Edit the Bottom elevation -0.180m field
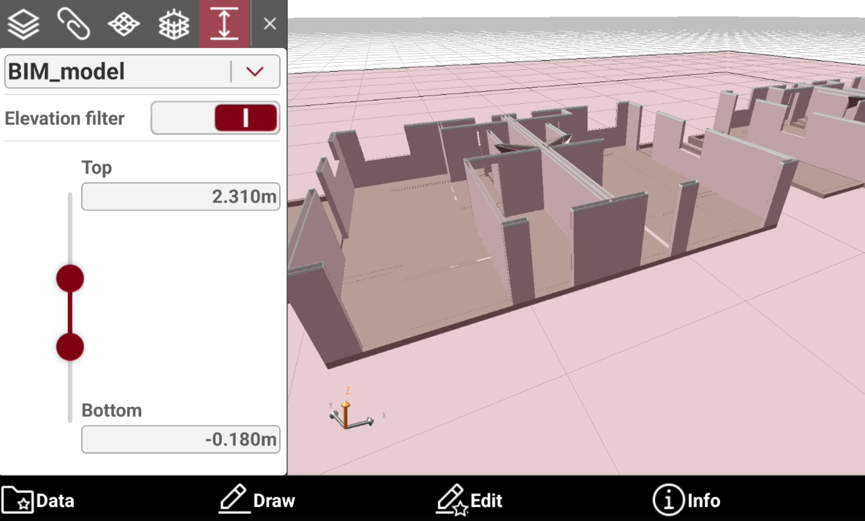Image resolution: width=865 pixels, height=521 pixels. [181, 439]
